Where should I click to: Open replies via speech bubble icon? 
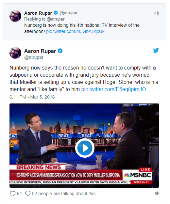click(x=28, y=194)
